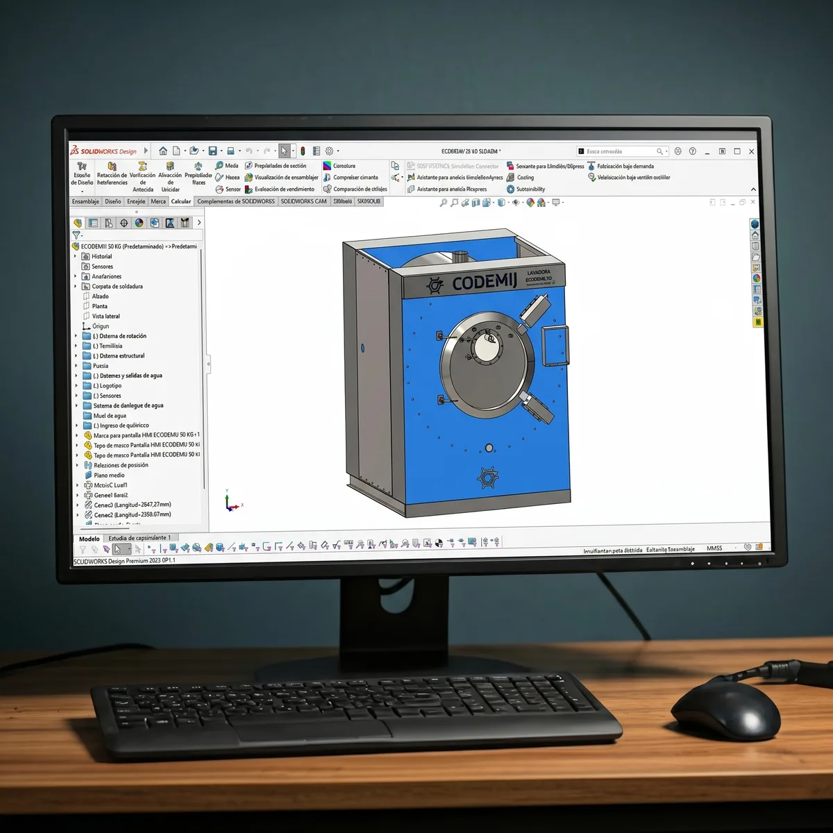The width and height of the screenshot is (833, 833).
Task: Print using the printer icon in the top toolbar
Action: pyautogui.click(x=230, y=151)
